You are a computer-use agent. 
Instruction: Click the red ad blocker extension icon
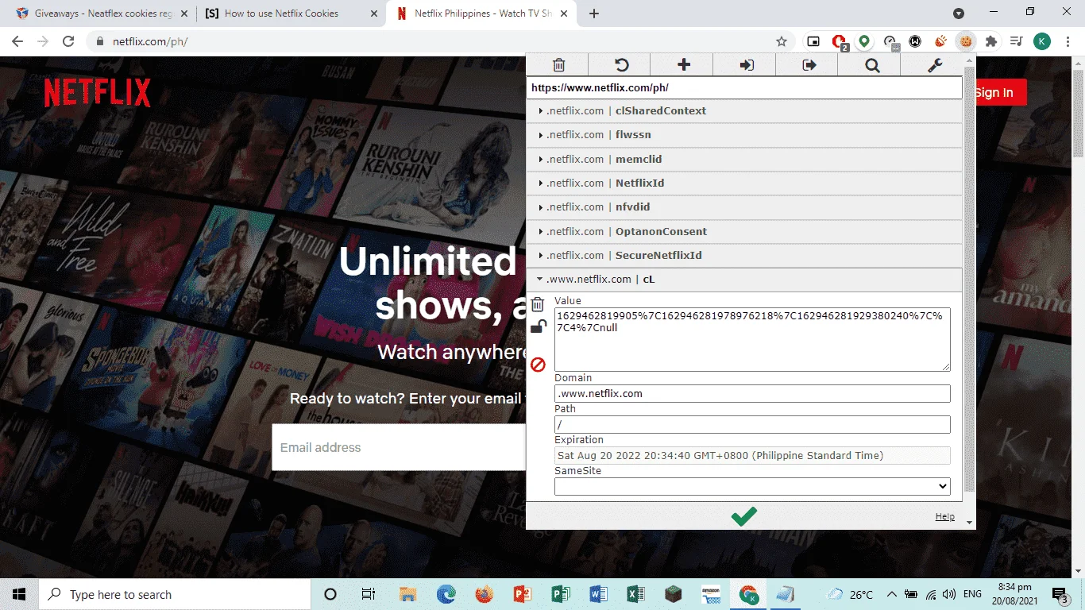838,41
